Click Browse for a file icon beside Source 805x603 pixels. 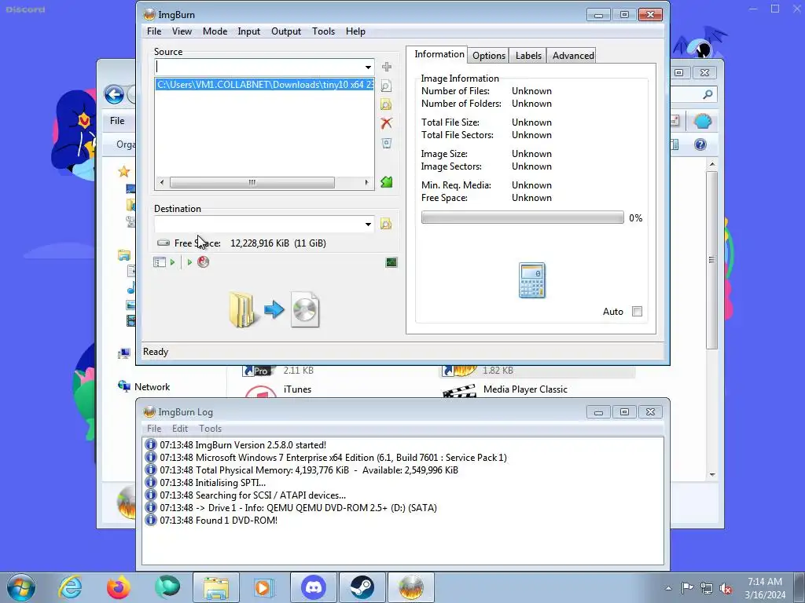point(386,86)
